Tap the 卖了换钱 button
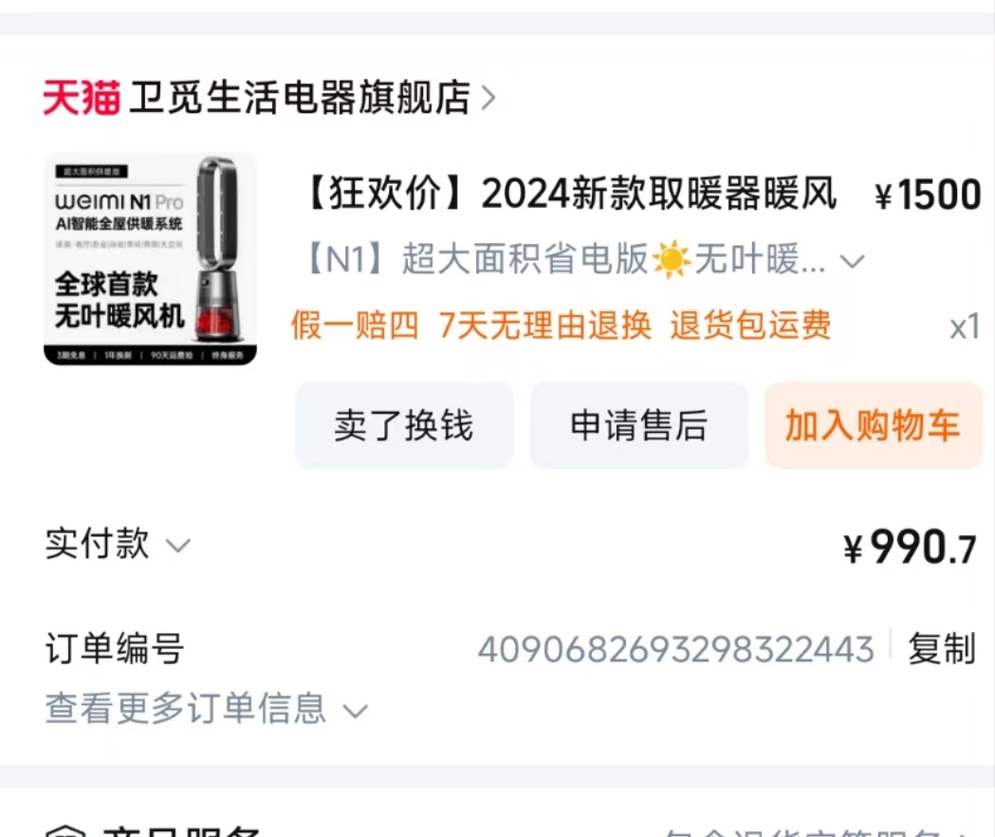Screen dimensions: 995x837 (x=404, y=425)
